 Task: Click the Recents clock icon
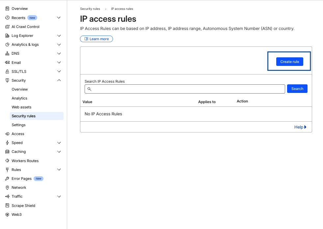[7, 18]
